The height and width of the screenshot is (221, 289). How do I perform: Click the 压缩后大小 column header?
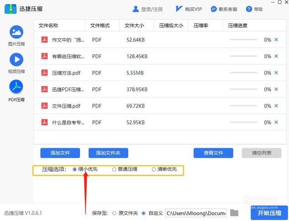(171, 26)
